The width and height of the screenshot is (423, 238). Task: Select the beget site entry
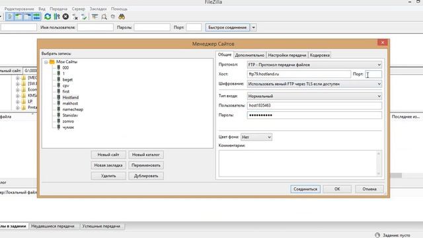(x=67, y=79)
